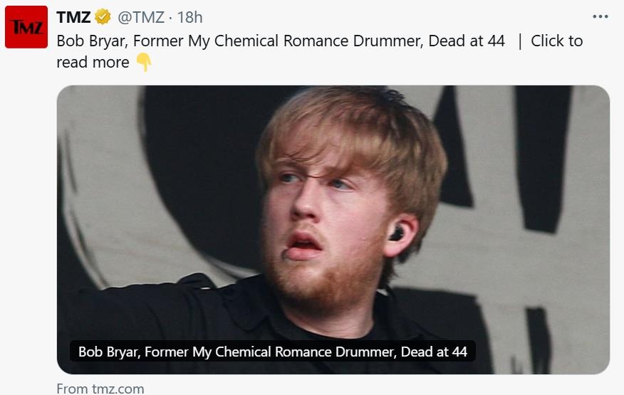This screenshot has width=624, height=395.
Task: Click the 18h timestamp
Action: [189, 17]
